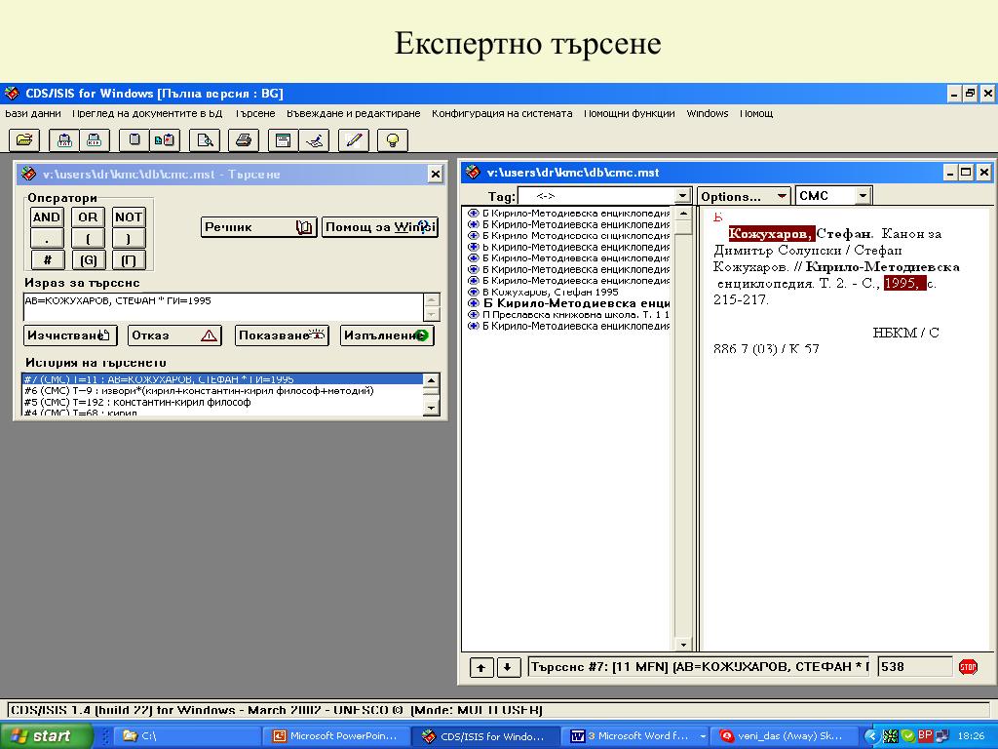Open search with the magnifier document icon
Image resolution: width=998 pixels, height=749 pixels.
(x=205, y=140)
